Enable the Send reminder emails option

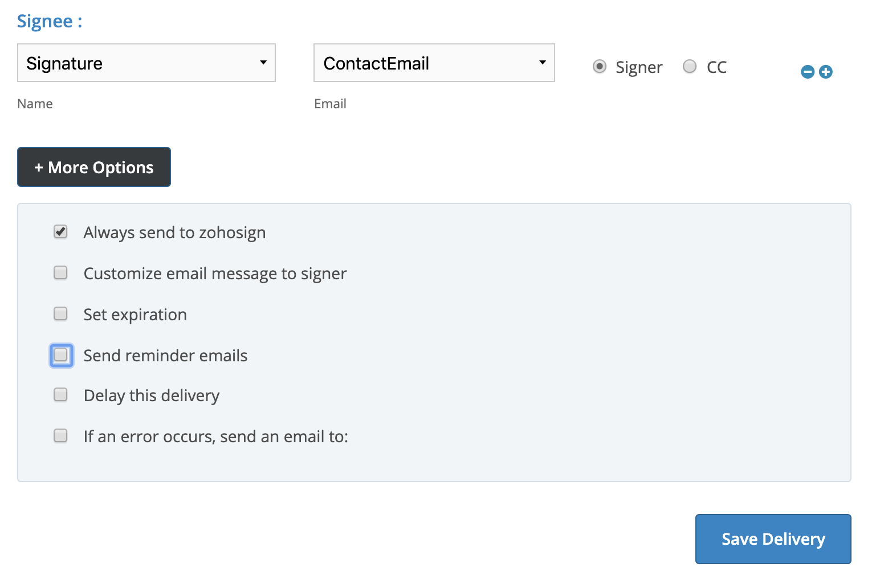coord(61,355)
